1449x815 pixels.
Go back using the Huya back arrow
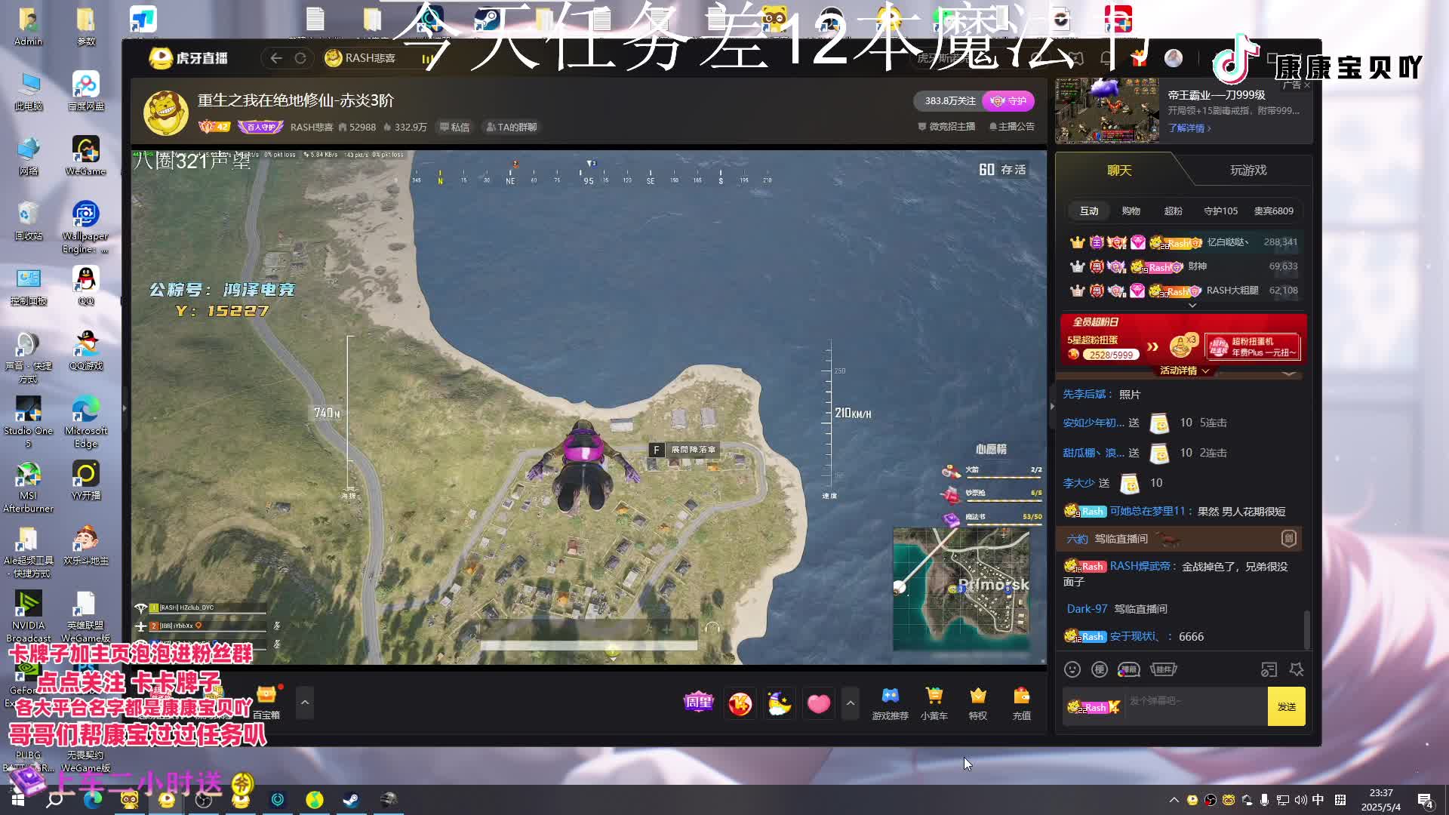(x=276, y=58)
